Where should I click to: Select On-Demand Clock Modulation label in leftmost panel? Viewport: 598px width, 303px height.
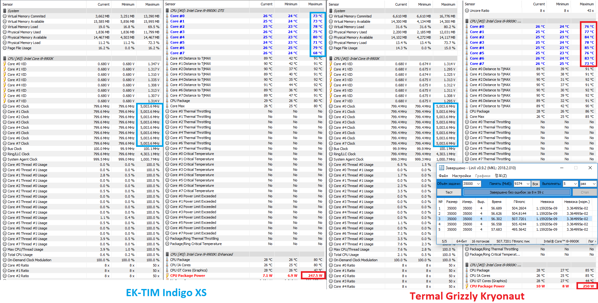(x=30, y=260)
